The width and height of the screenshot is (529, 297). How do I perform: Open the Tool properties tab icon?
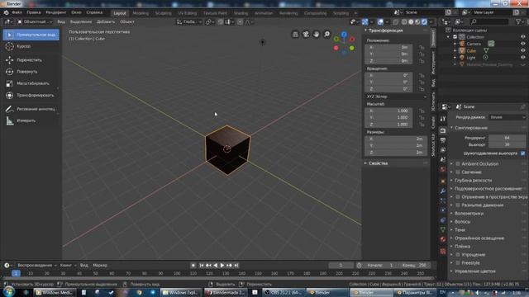443,119
